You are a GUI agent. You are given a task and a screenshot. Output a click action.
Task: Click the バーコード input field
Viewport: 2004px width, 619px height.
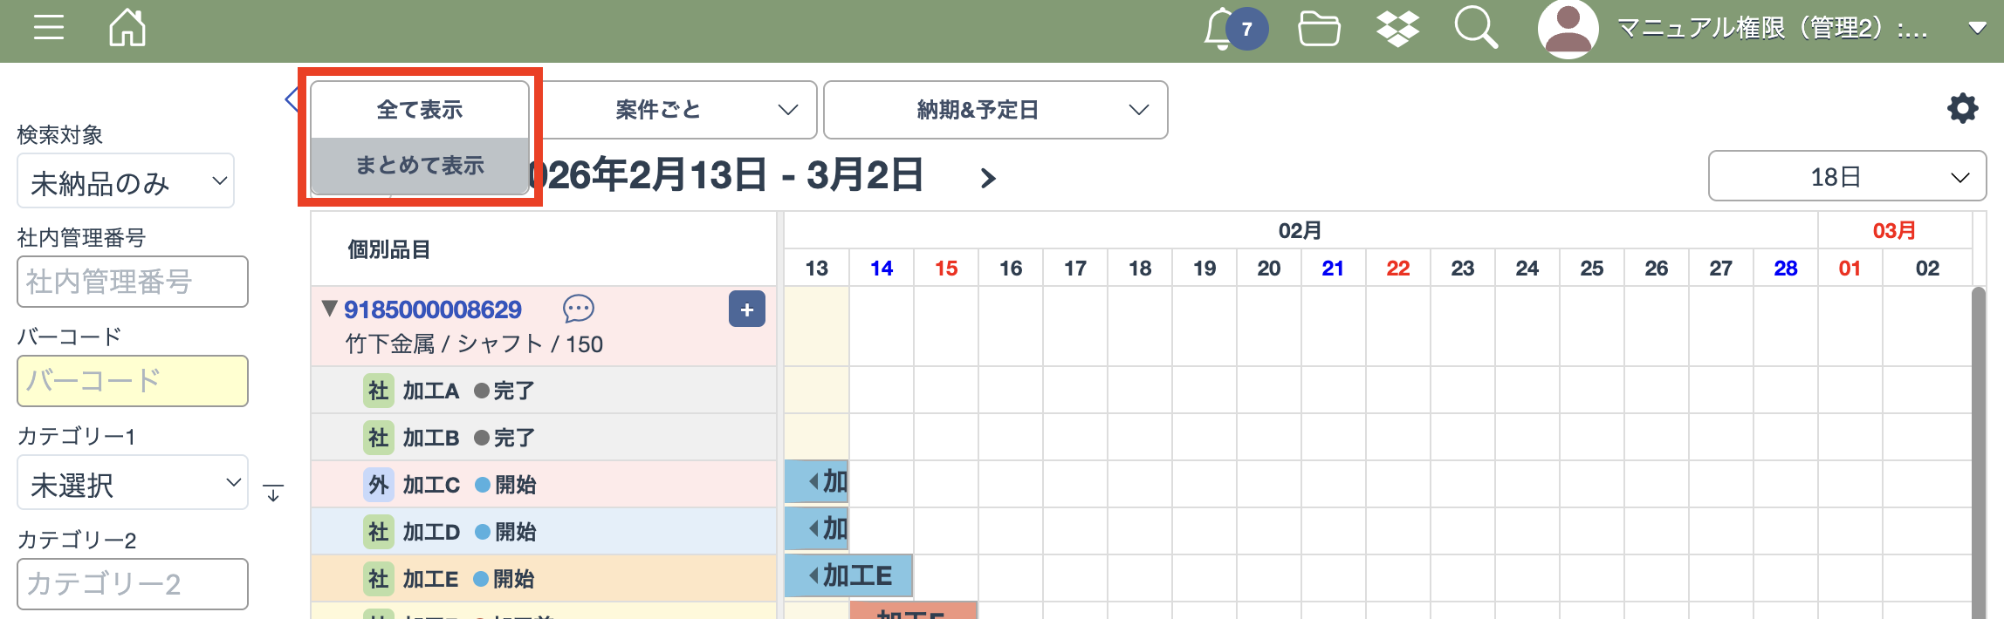pyautogui.click(x=133, y=381)
